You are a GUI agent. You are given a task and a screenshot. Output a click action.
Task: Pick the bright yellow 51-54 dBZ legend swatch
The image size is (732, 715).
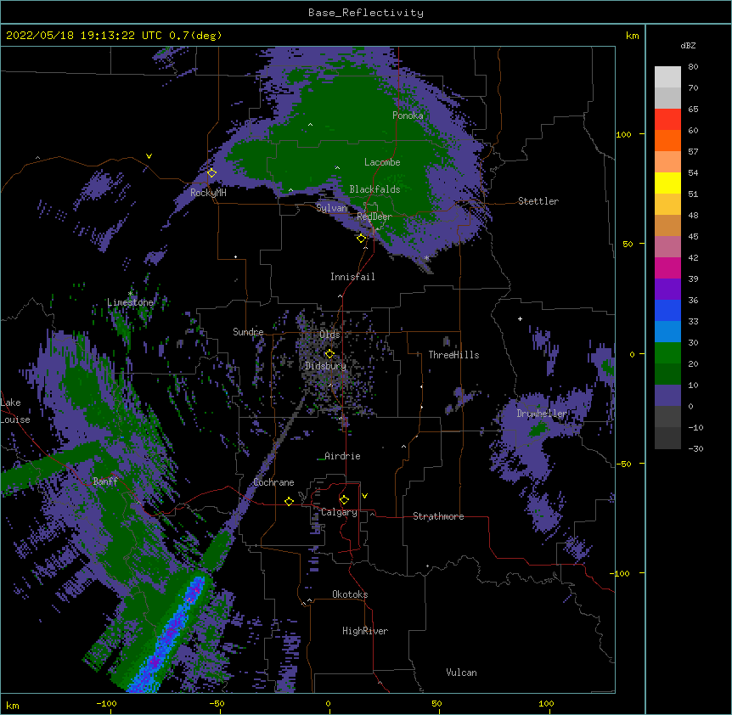(x=667, y=183)
